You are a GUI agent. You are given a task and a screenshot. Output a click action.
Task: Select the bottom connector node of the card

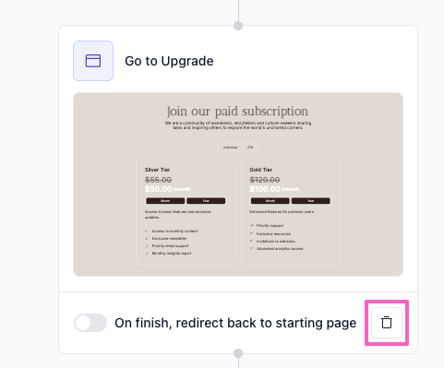[238, 353]
